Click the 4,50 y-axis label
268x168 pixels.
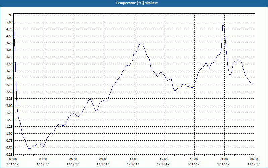[9, 36]
